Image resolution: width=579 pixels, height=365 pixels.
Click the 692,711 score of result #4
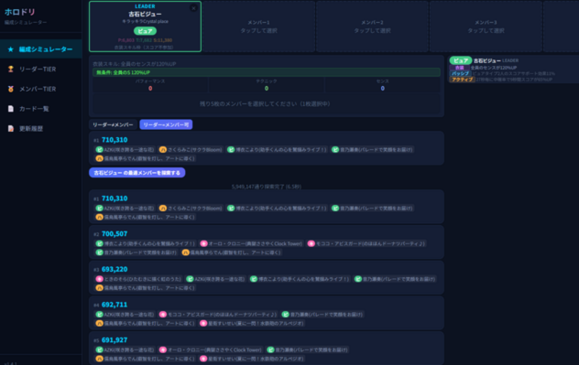point(115,305)
